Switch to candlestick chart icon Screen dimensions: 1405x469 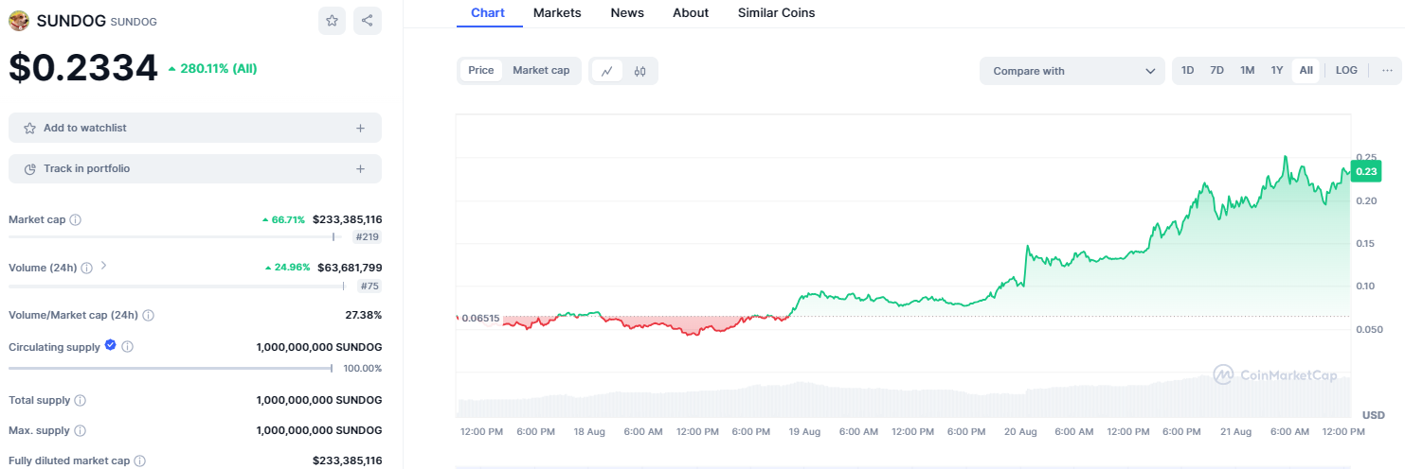[x=640, y=71]
